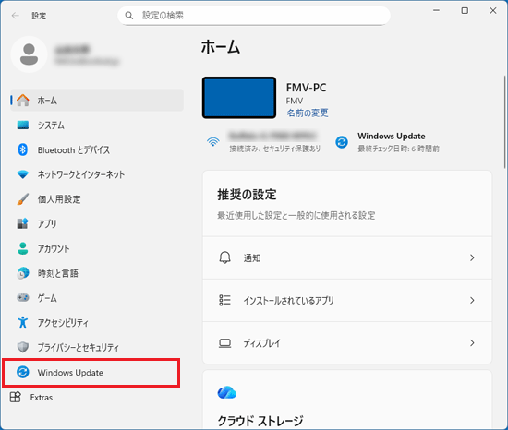Click 推奨の設定 heading

click(x=247, y=195)
